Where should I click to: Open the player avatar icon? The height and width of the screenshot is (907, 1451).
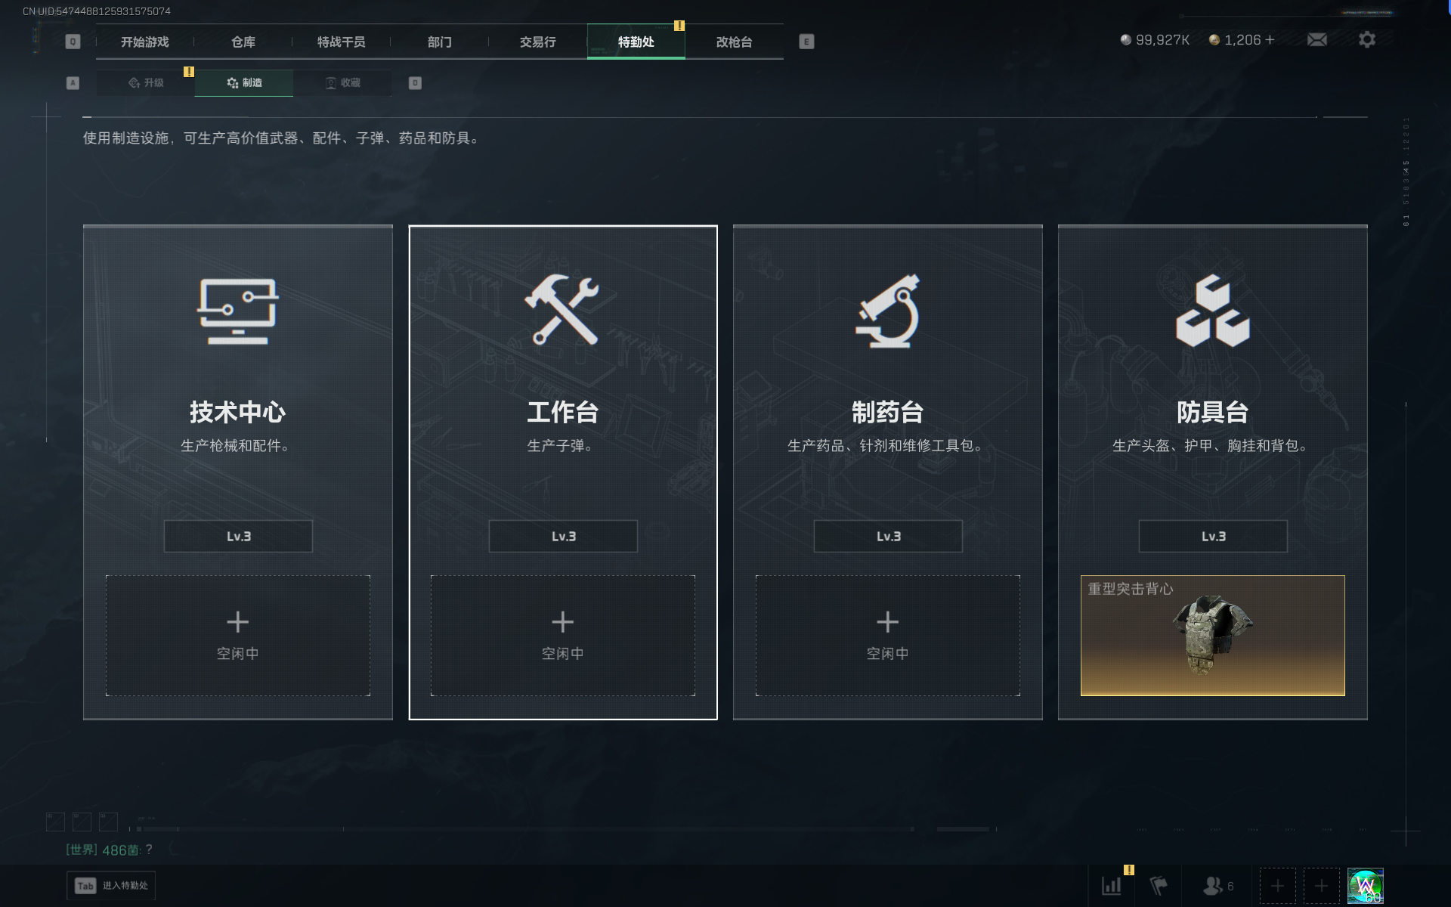tap(1366, 886)
